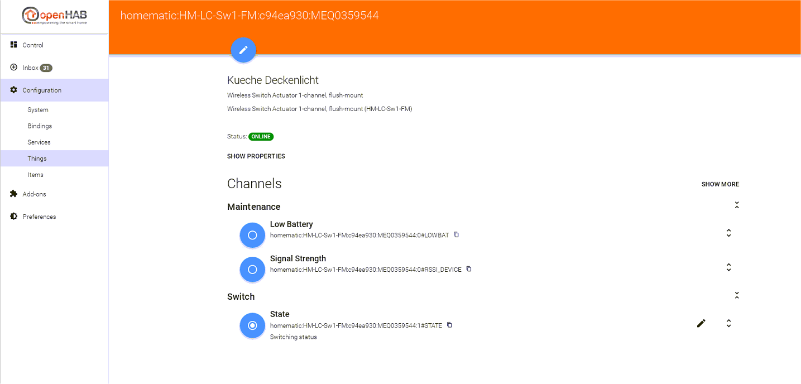801x384 pixels.
Task: Copy the Low Battery channel ID
Action: 456,235
